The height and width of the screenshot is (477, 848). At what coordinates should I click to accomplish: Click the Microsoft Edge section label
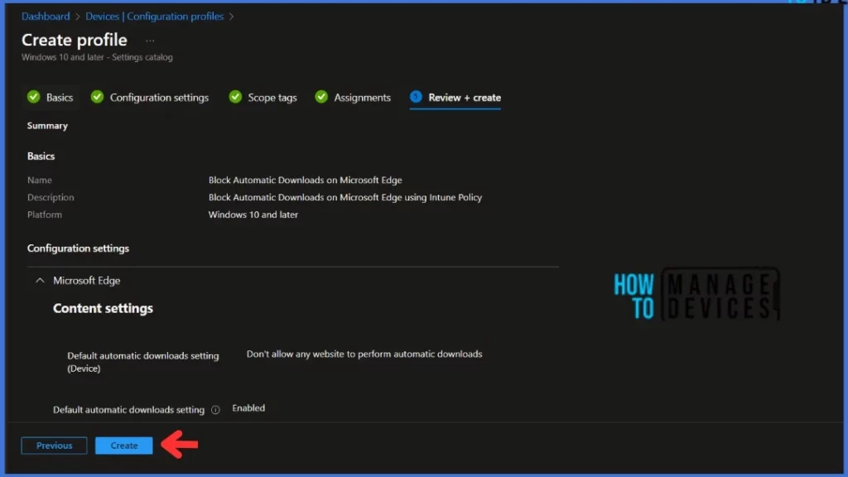(86, 280)
